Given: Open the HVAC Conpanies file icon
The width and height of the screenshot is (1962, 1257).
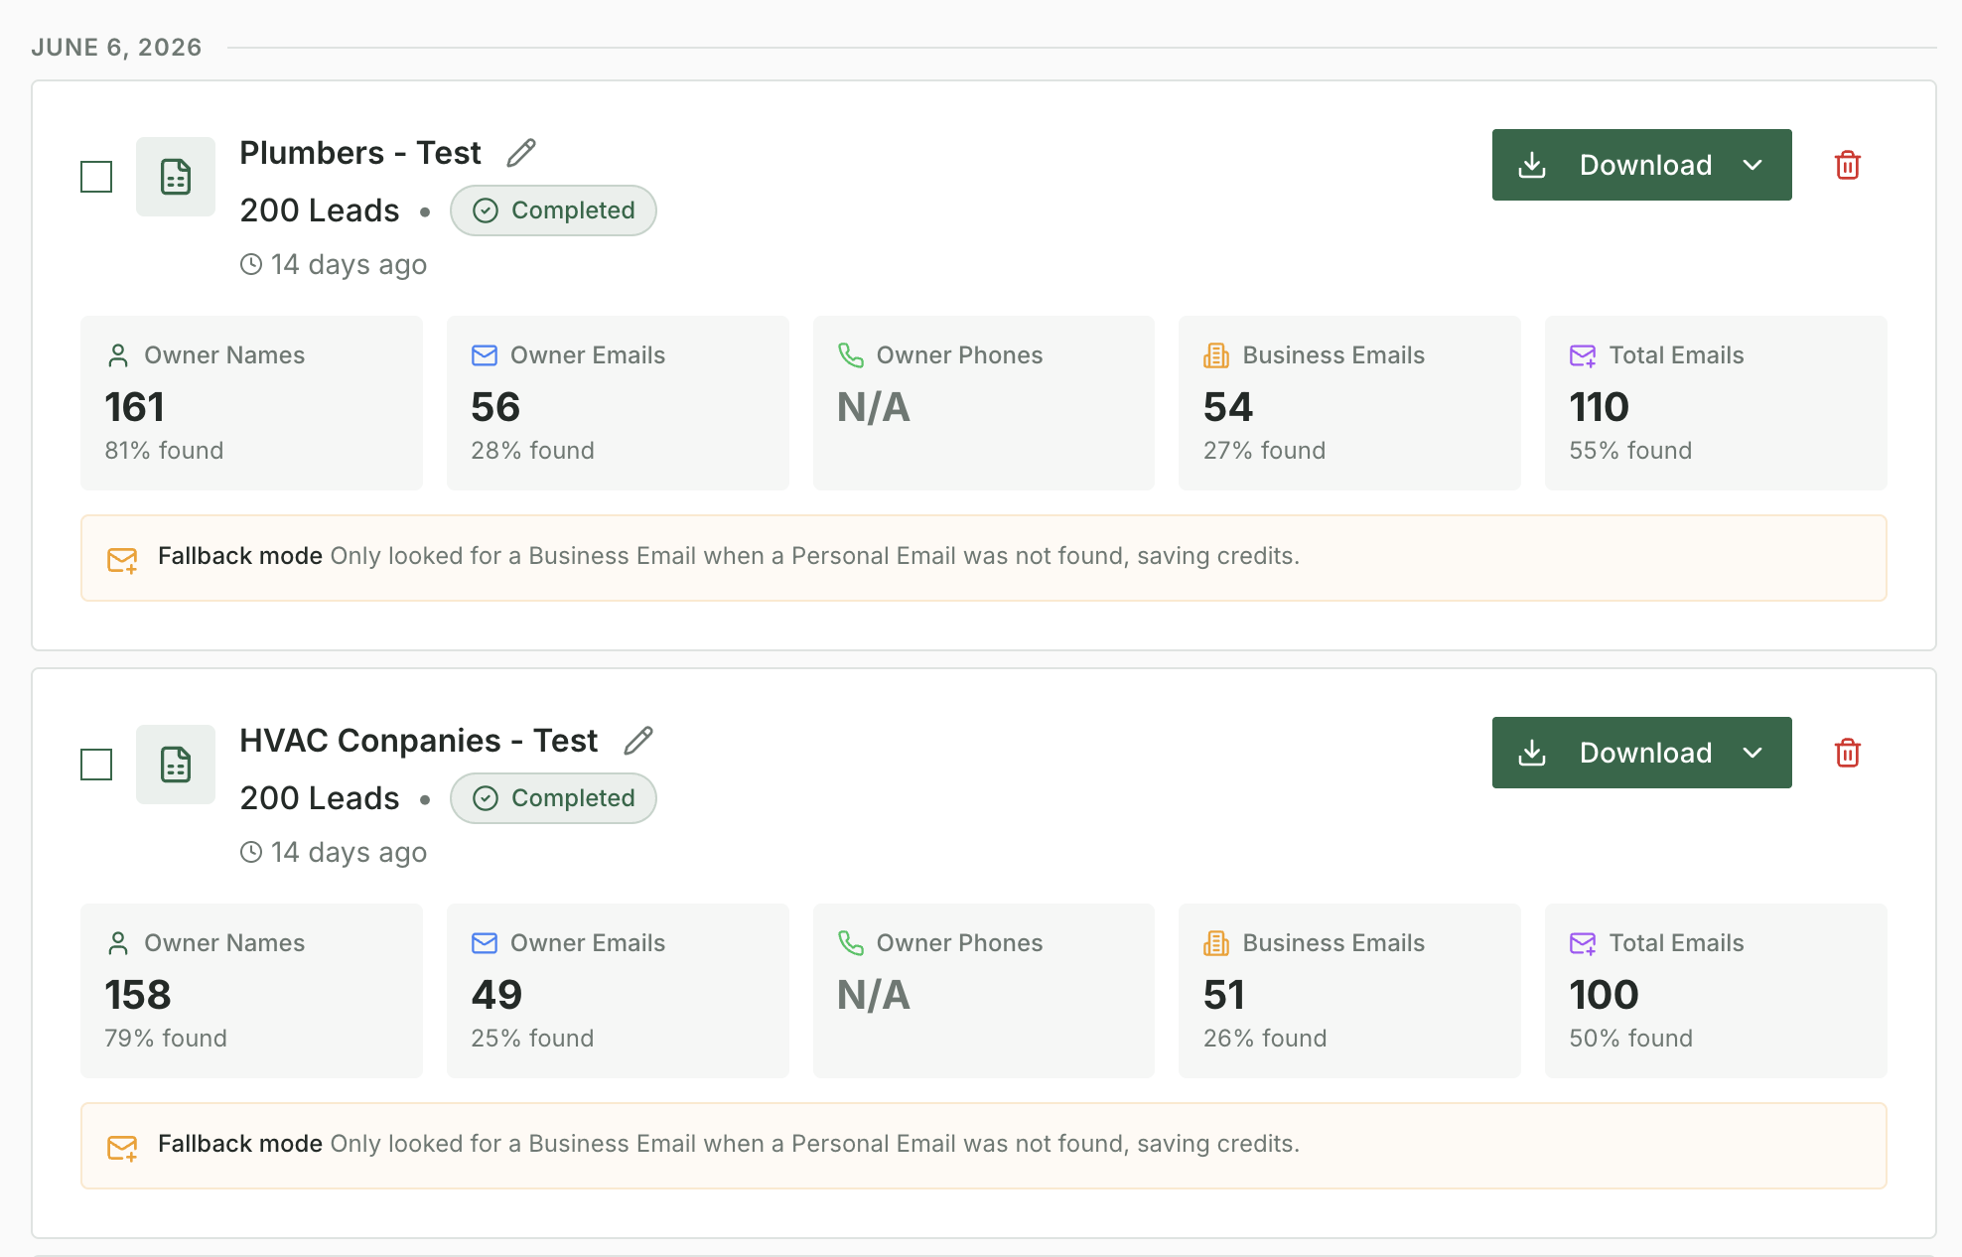Looking at the screenshot, I should pyautogui.click(x=176, y=765).
